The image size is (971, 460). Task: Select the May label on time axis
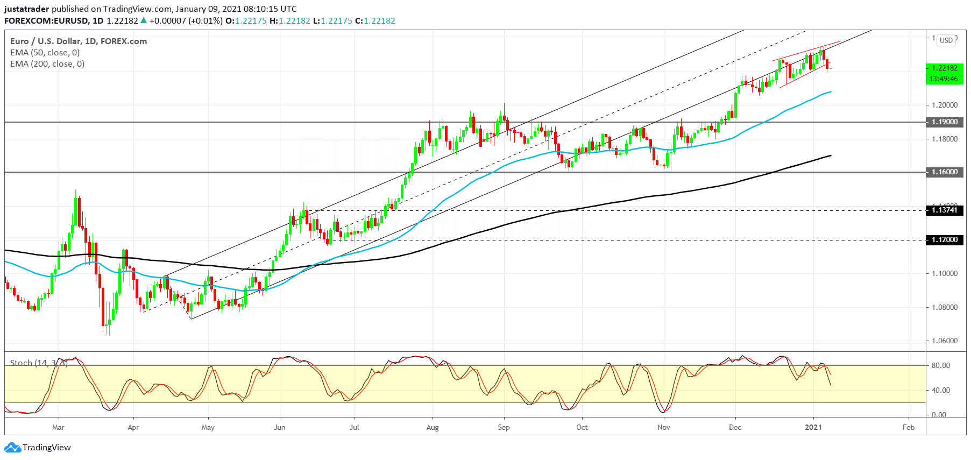click(208, 428)
